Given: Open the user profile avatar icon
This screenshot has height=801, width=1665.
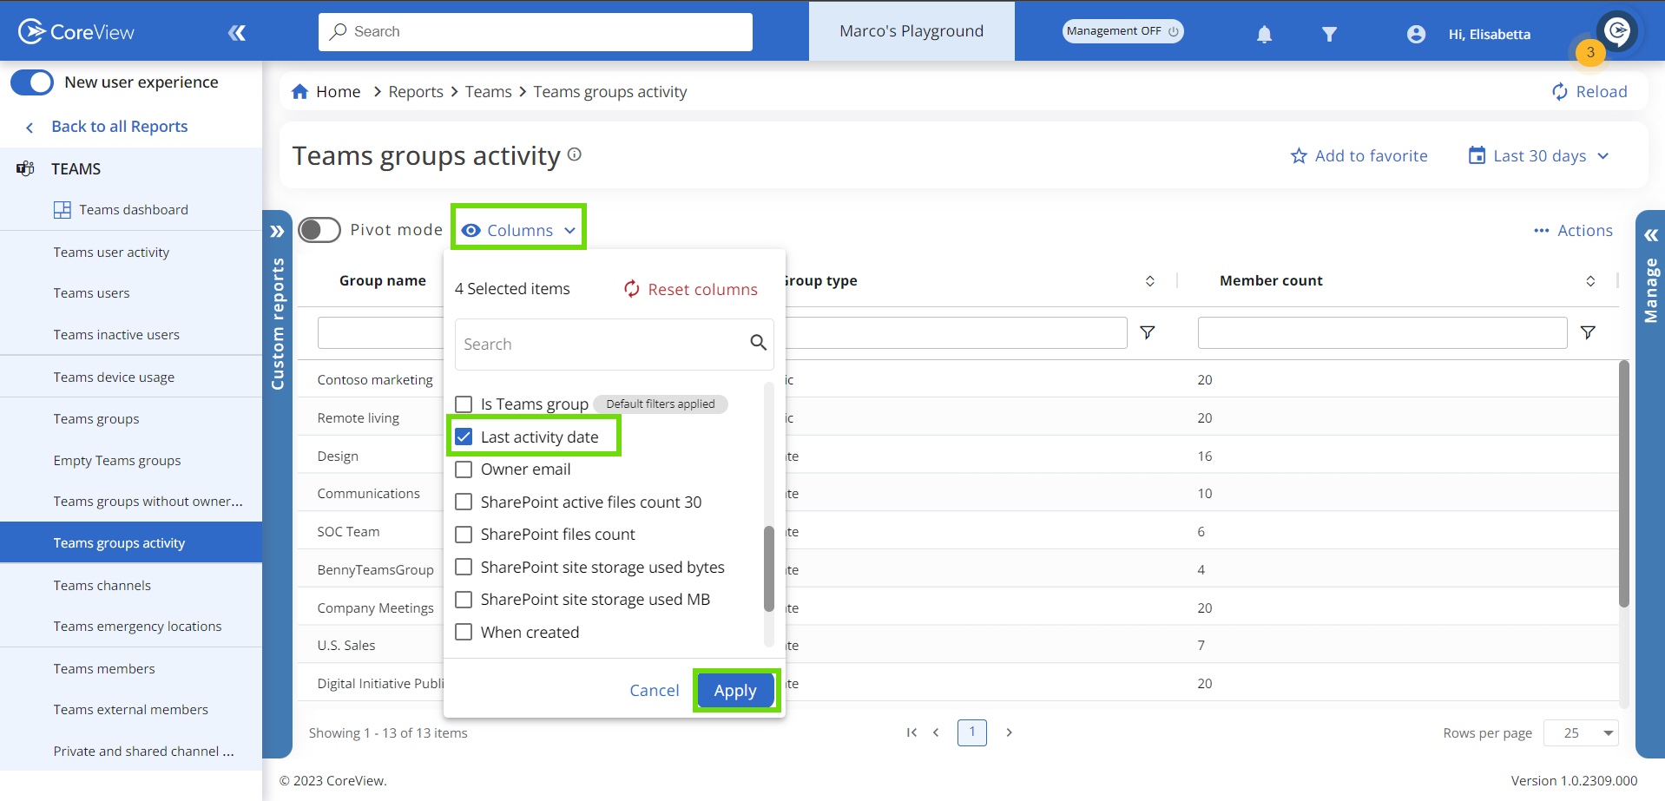Looking at the screenshot, I should point(1416,34).
